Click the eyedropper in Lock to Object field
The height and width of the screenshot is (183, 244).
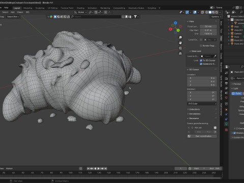[x=215, y=56]
